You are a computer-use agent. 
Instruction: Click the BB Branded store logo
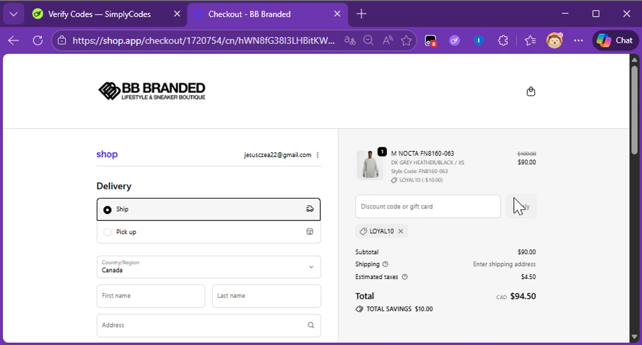152,91
